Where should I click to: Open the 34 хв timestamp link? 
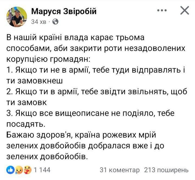point(39,22)
